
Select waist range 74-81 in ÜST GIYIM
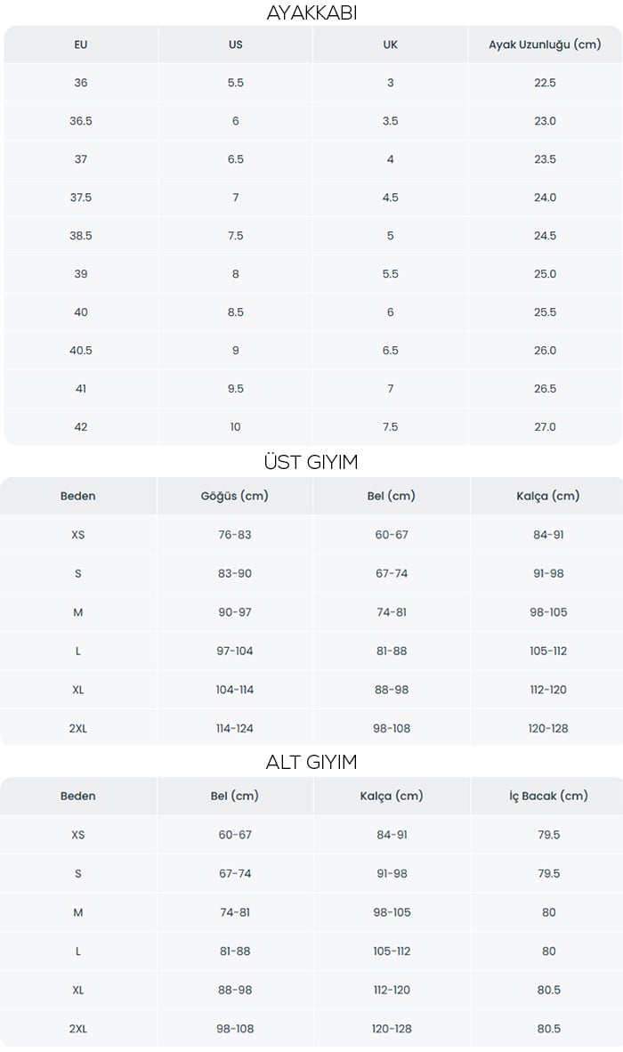pyautogui.click(x=392, y=612)
